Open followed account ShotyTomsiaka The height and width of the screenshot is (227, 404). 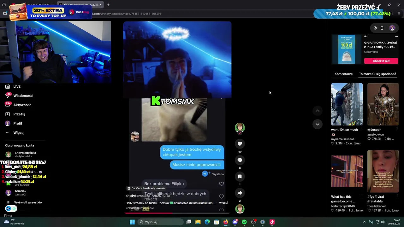(x=21, y=154)
